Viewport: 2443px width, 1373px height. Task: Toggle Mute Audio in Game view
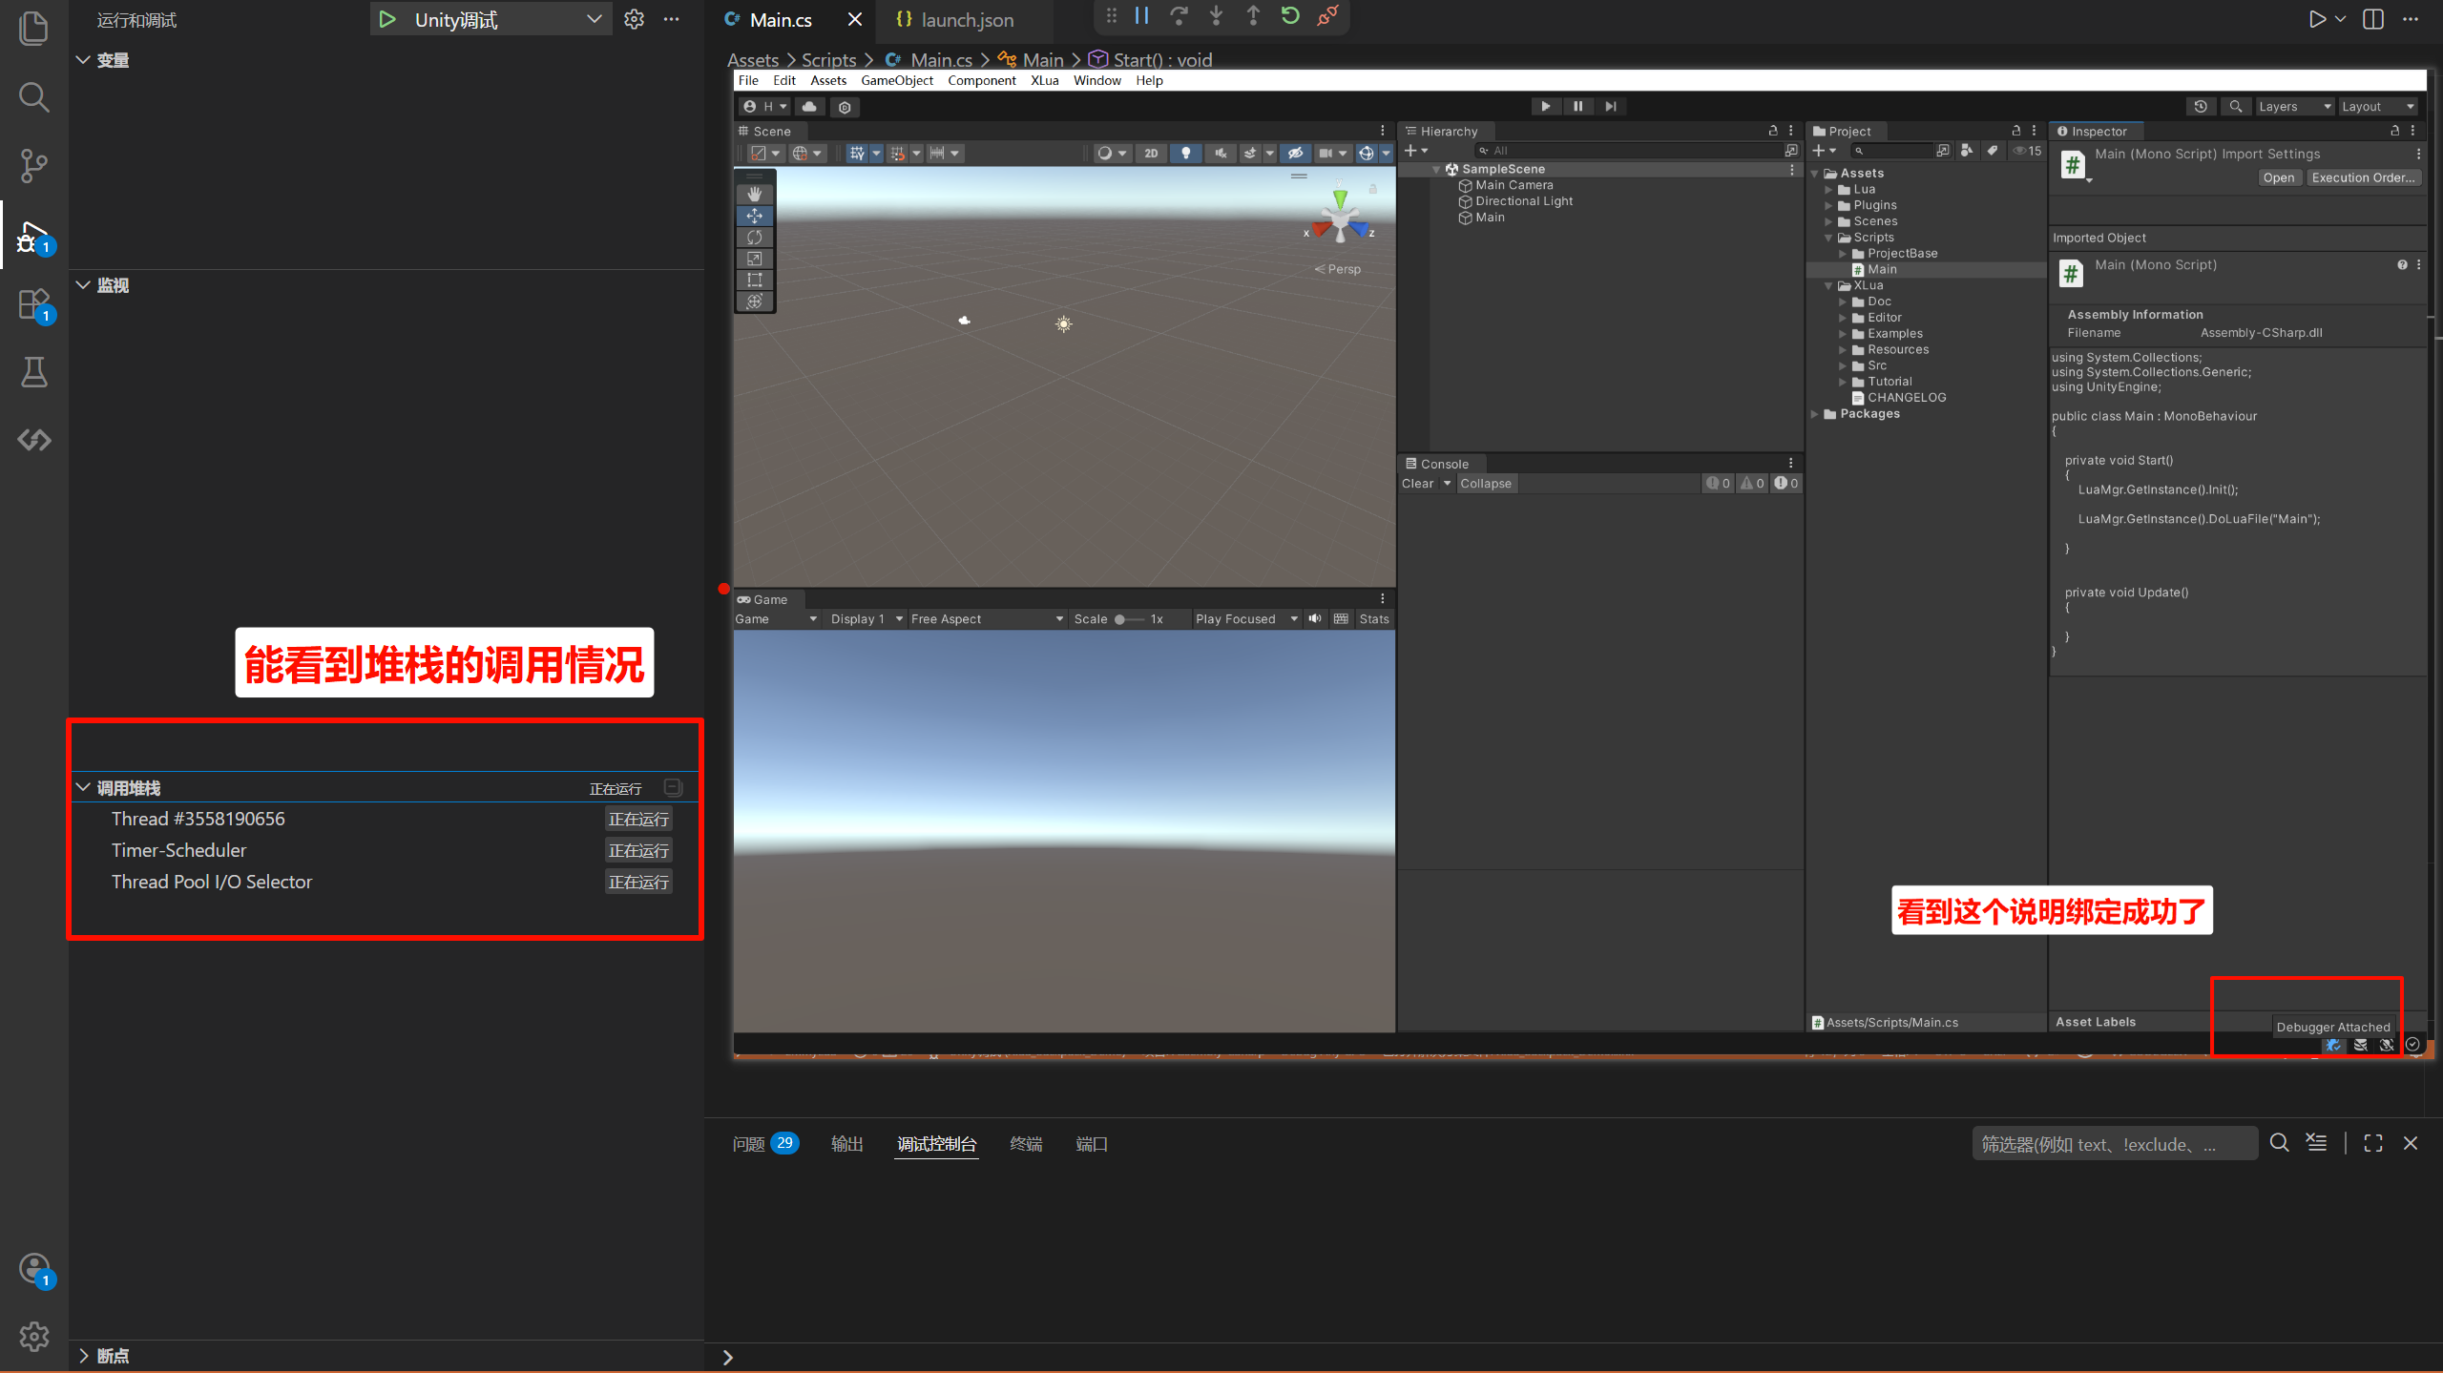click(x=1315, y=619)
